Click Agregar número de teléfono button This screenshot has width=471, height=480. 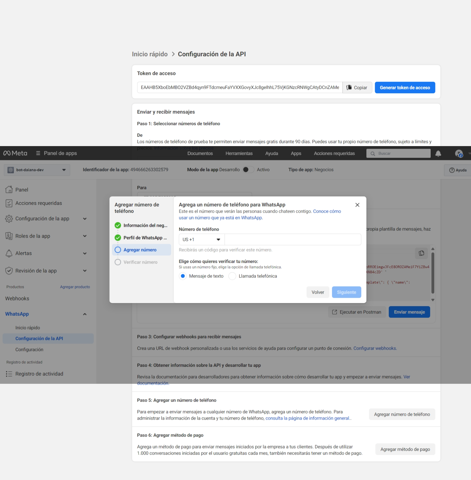point(402,415)
